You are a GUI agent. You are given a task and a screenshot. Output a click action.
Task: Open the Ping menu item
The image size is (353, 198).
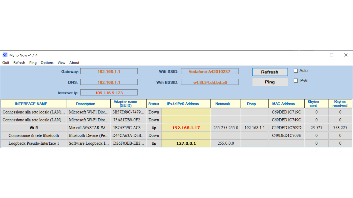[33, 63]
